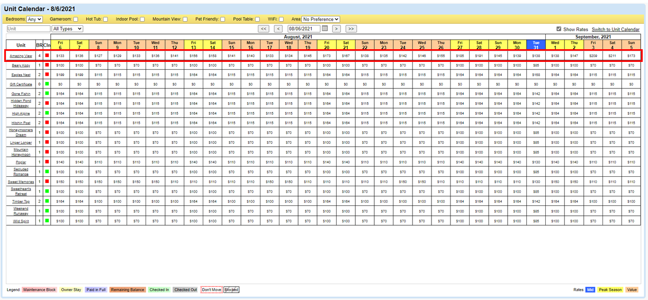Click the 08/06/2021 date field
Image resolution: width=648 pixels, height=300 pixels.
(304, 29)
